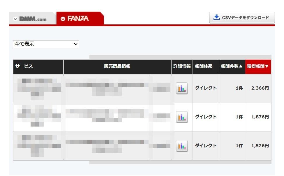Open the detail chart icon for the 2,366円 row
The image size is (284, 176).
tap(181, 88)
